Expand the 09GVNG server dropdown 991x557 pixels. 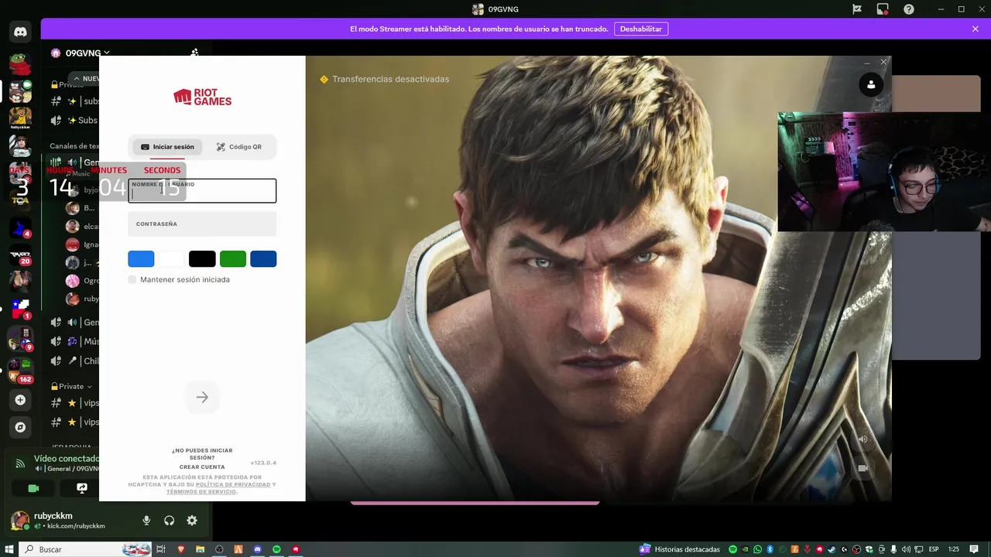(106, 53)
